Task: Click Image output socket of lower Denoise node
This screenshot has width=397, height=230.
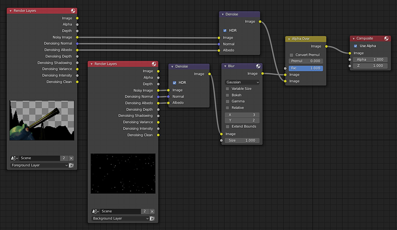Action: click(x=209, y=74)
